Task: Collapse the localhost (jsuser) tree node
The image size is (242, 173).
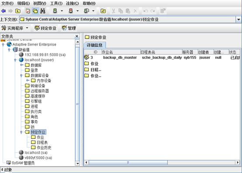Action: [15, 60]
